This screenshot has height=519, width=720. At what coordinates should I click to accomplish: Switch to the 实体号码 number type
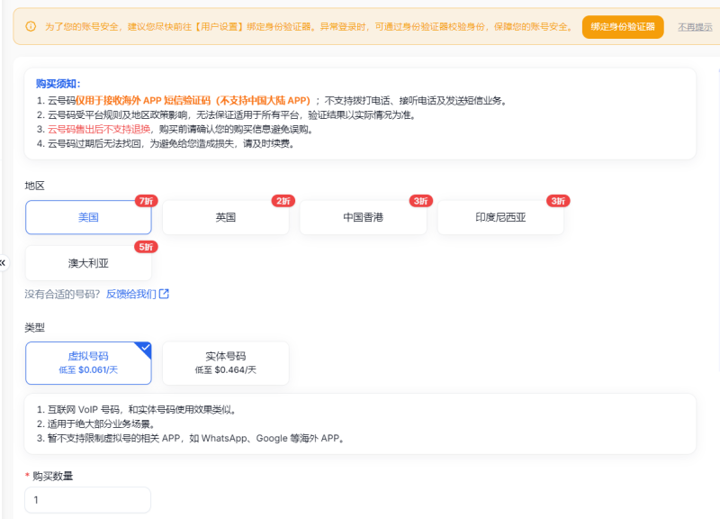226,363
